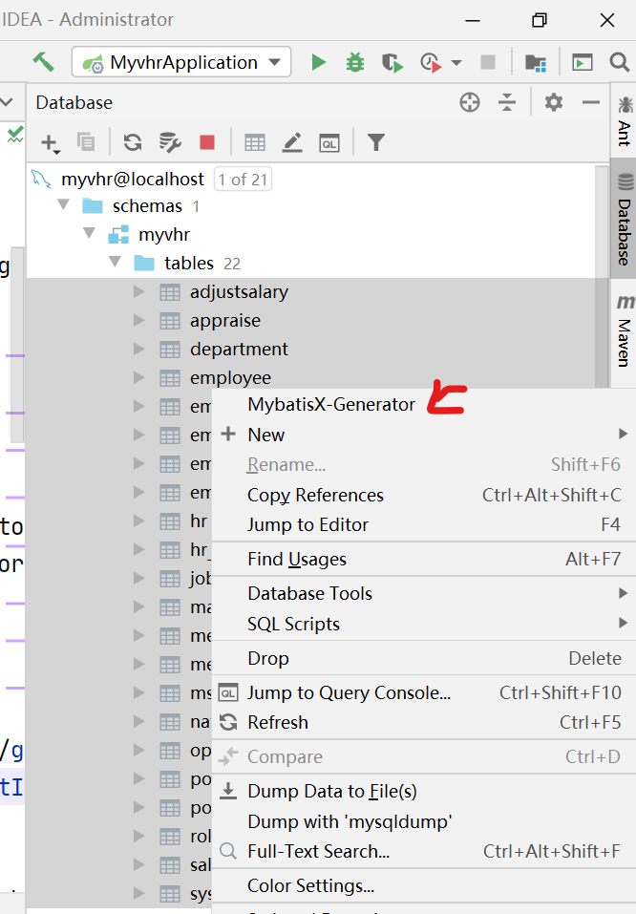This screenshot has width=636, height=914.
Task: Open Query Console QL icon in toolbar
Action: pos(329,143)
